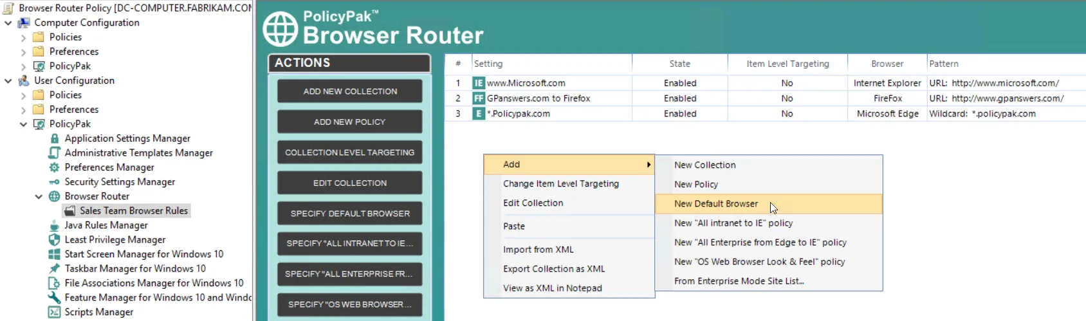1086x321 pixels.
Task: Expand Policies under User Configuration
Action: (24, 95)
